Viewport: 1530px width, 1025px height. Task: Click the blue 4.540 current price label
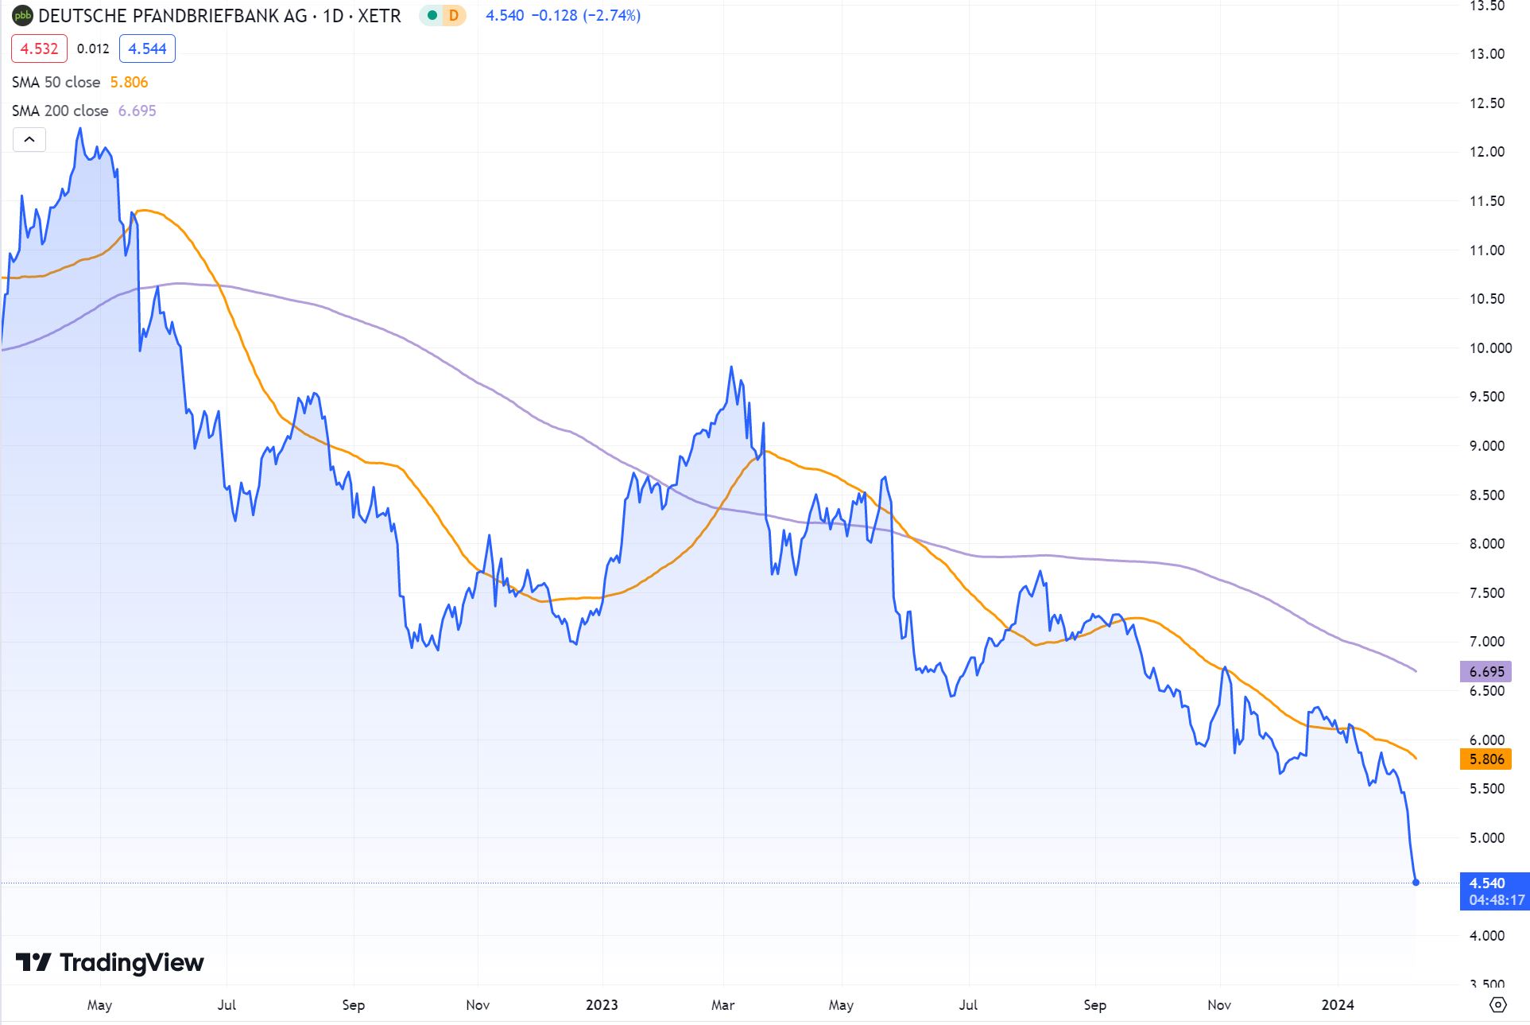tap(1486, 883)
